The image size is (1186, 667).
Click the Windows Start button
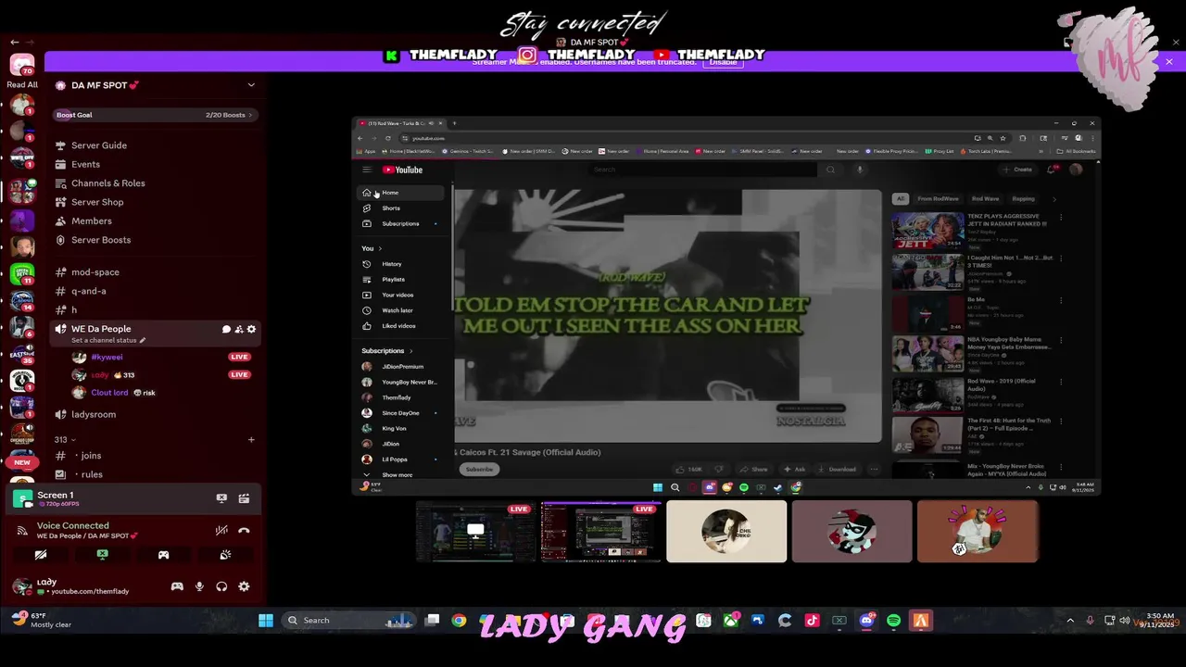pyautogui.click(x=266, y=621)
